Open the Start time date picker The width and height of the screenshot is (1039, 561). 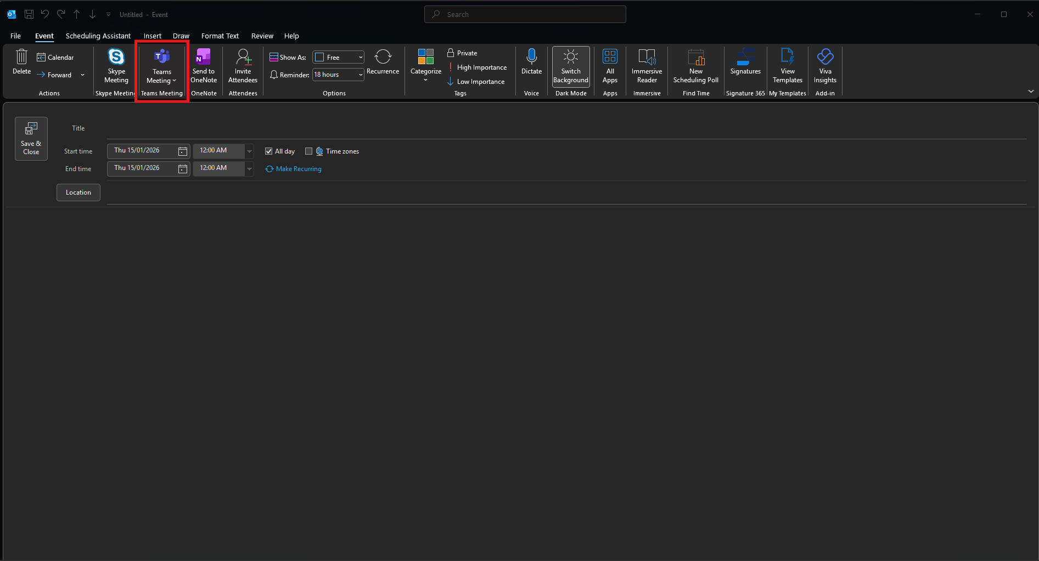[x=183, y=151]
